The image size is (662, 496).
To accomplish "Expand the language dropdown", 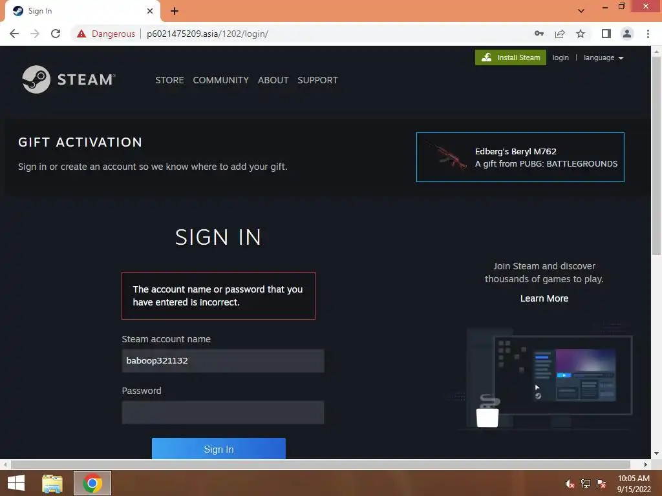I will pos(603,57).
